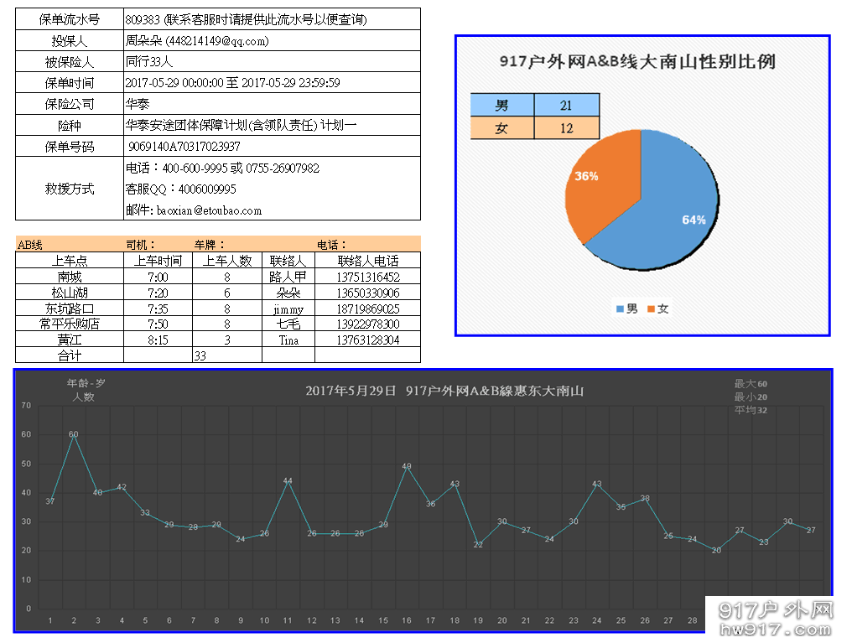The height and width of the screenshot is (643, 852).
Task: Select the 黄江 pickup point cell
Action: [70, 340]
